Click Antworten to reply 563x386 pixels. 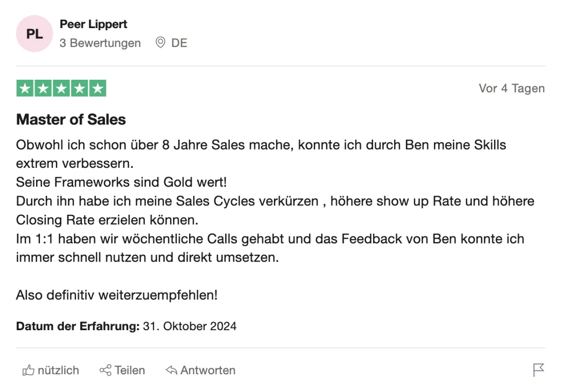coord(200,370)
